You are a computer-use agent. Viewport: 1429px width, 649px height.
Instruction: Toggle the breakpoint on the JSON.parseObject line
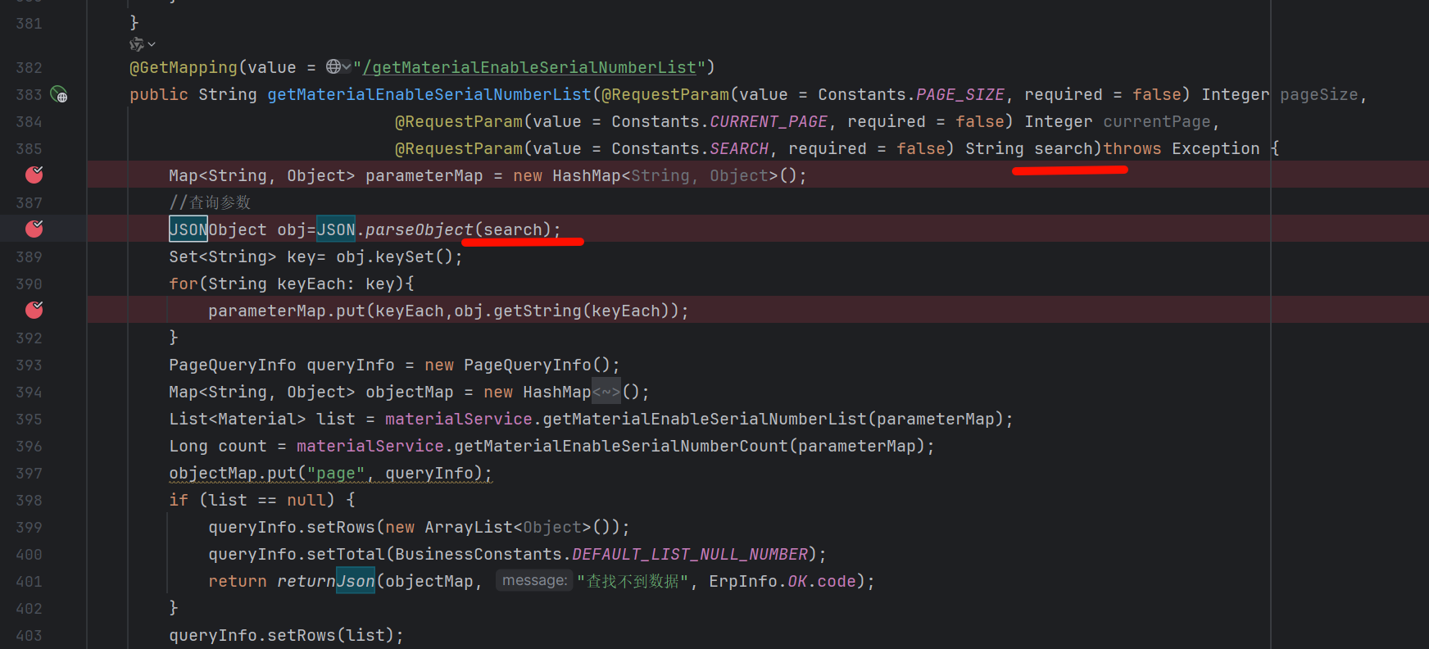click(x=34, y=229)
